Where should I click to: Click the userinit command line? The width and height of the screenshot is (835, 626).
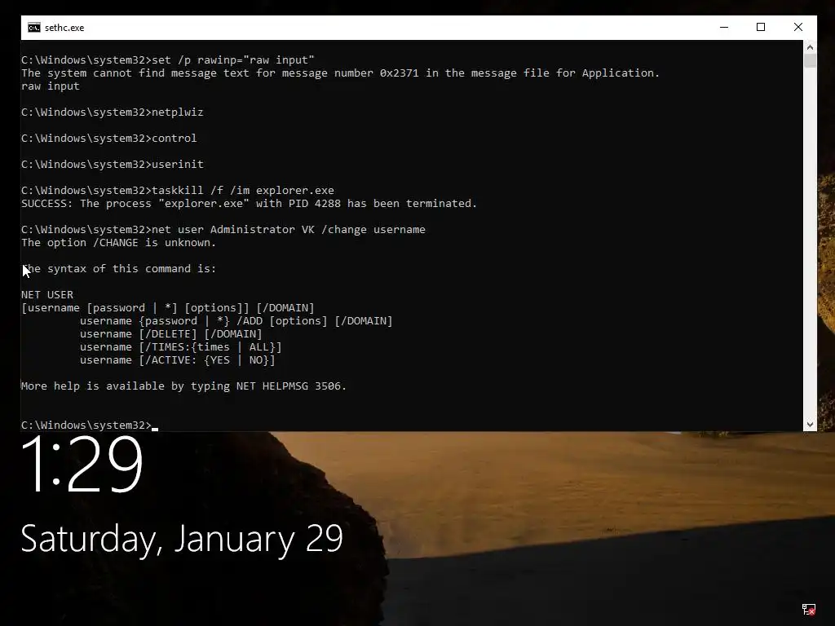pyautogui.click(x=113, y=165)
